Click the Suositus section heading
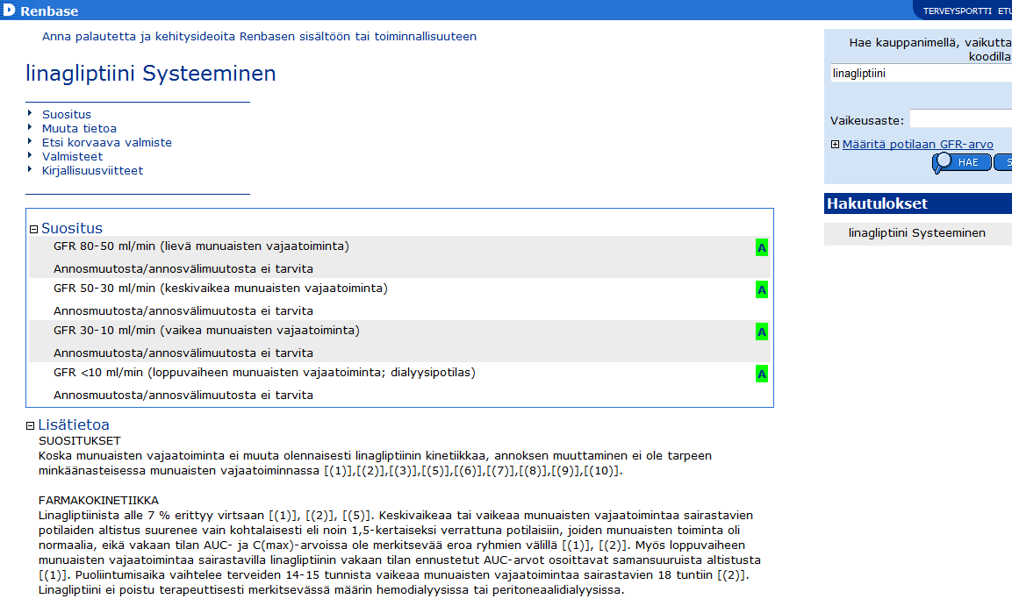The image size is (1012, 606). (72, 228)
